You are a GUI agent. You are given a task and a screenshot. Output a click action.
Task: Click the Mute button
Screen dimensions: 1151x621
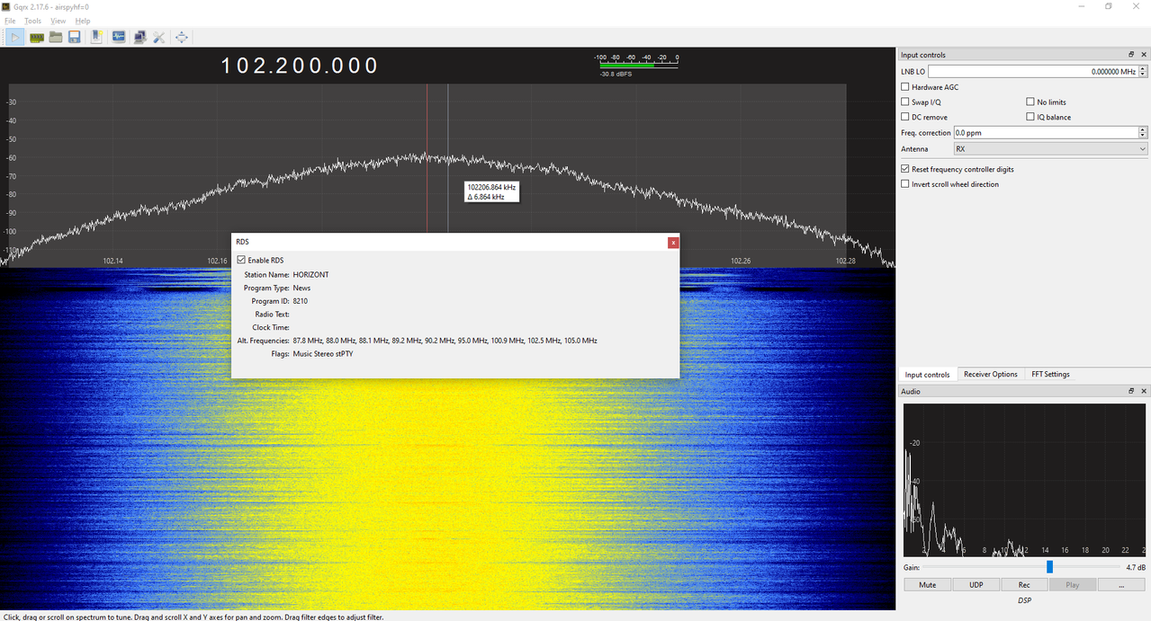928,584
